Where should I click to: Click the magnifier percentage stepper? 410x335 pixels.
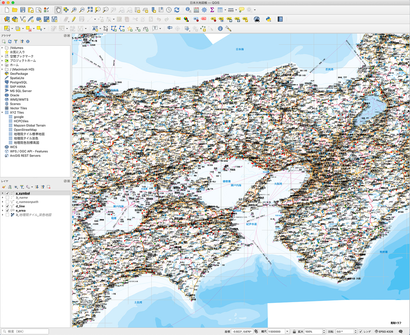(x=324, y=332)
